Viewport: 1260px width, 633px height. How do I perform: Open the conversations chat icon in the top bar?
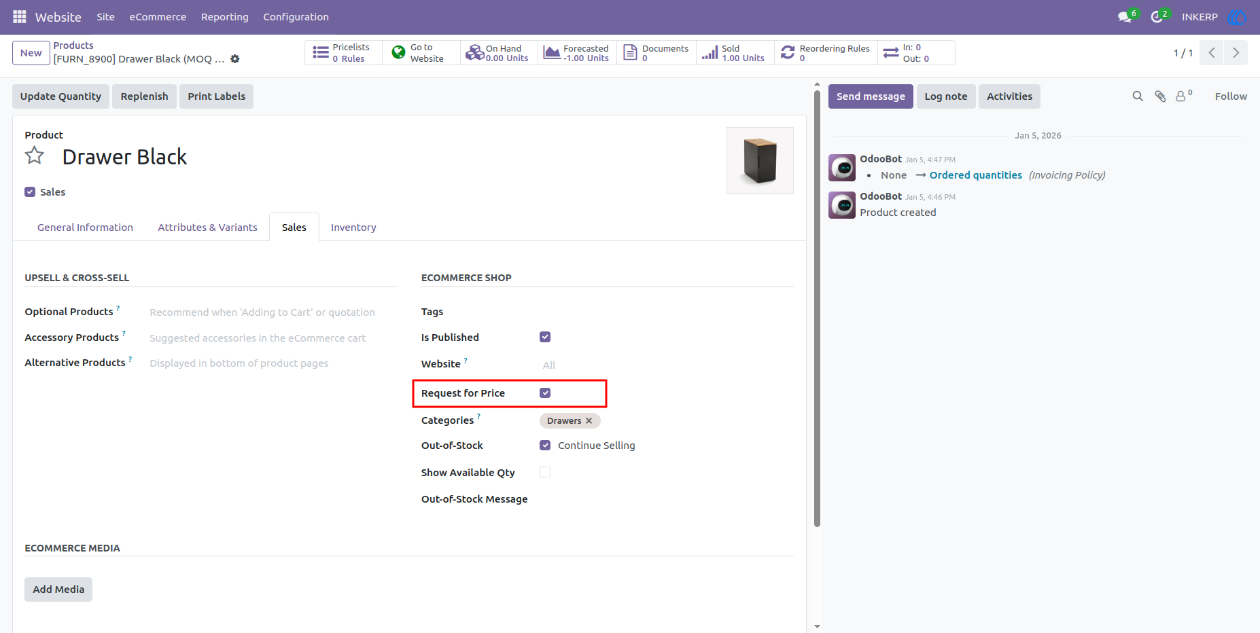click(1125, 17)
